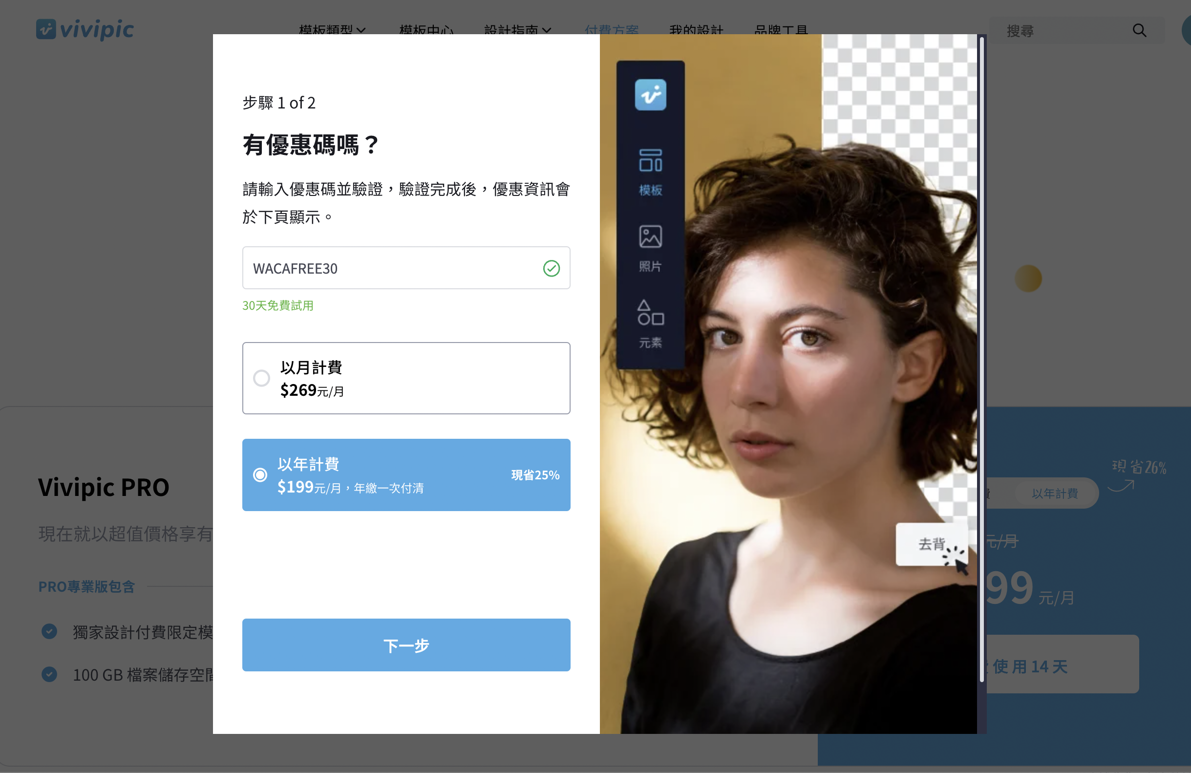The image size is (1191, 773).
Task: Click the 現省25% savings label
Action: click(x=535, y=474)
